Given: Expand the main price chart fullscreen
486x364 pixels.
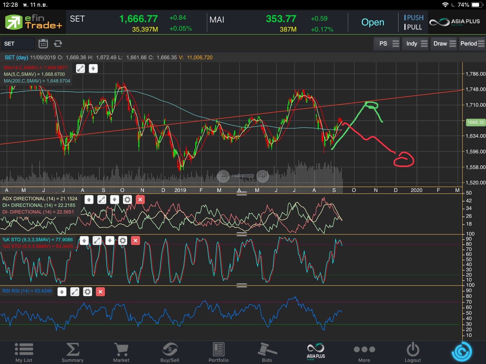Looking at the screenshot, I should coord(80,69).
